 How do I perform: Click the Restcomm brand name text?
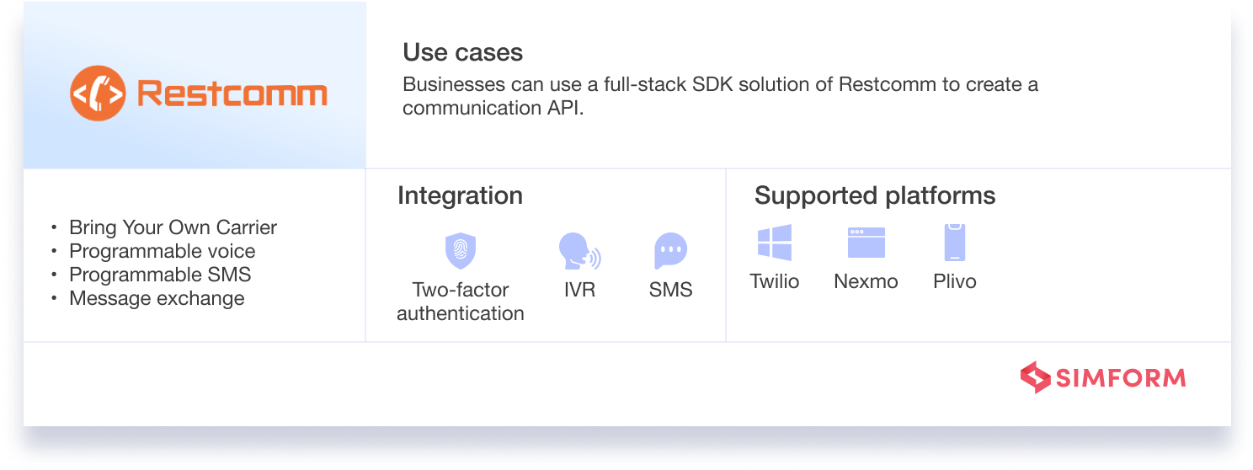[232, 93]
